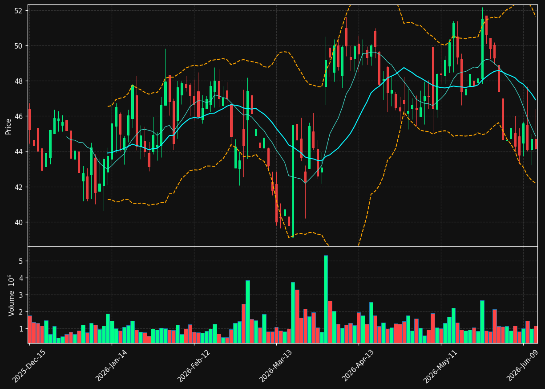Click the 2026-Feb-12 date tick label
The width and height of the screenshot is (545, 389).
click(x=194, y=366)
